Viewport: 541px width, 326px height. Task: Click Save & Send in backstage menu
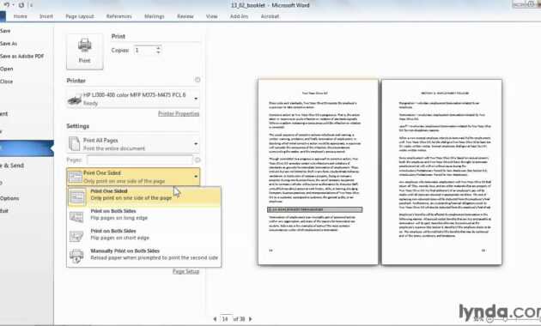[x=12, y=166]
